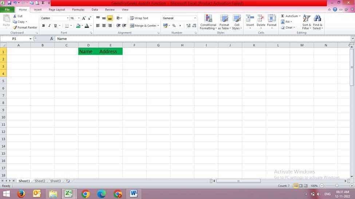This screenshot has height=199, width=355.
Task: Click the Insert cells icon
Action: [250, 19]
